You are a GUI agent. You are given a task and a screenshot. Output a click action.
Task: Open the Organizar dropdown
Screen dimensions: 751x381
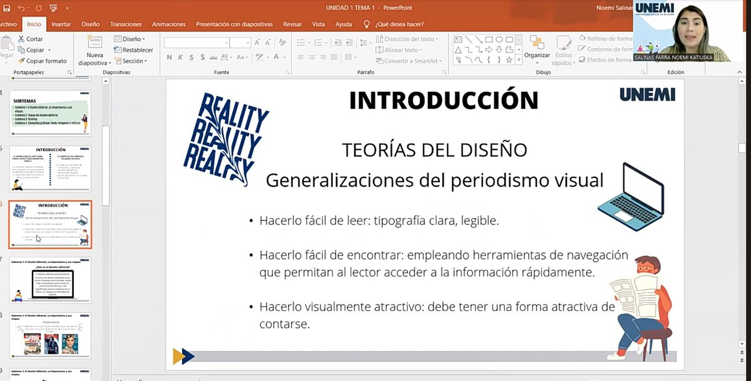[537, 50]
